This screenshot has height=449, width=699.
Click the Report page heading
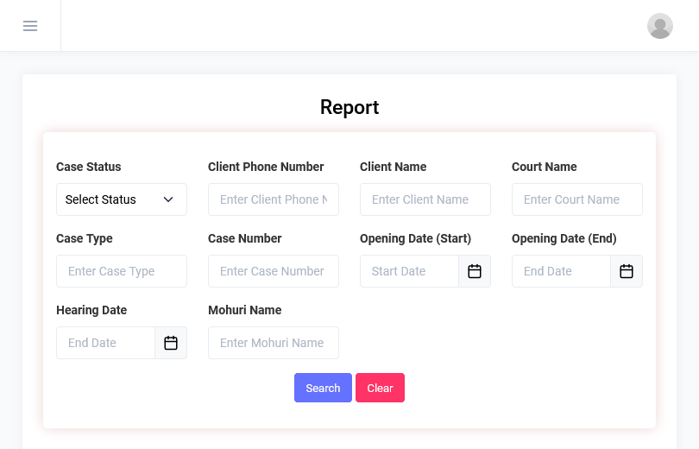click(349, 107)
